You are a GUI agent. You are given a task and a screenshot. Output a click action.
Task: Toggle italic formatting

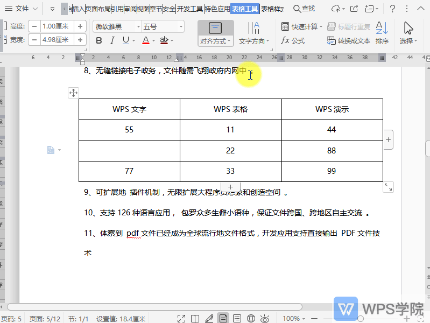pyautogui.click(x=112, y=40)
